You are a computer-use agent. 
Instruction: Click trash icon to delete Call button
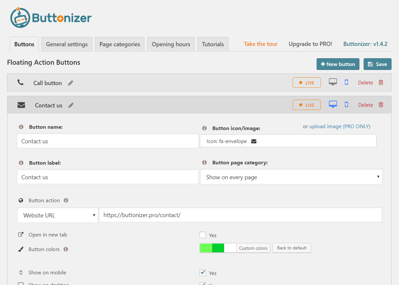point(381,82)
